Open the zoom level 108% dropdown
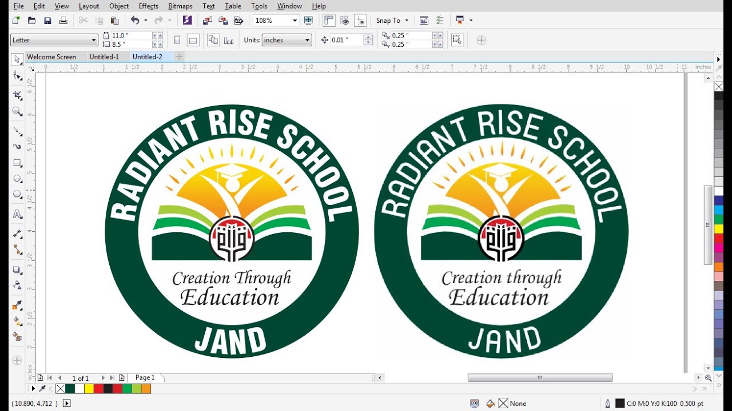732x411 pixels. tap(295, 21)
